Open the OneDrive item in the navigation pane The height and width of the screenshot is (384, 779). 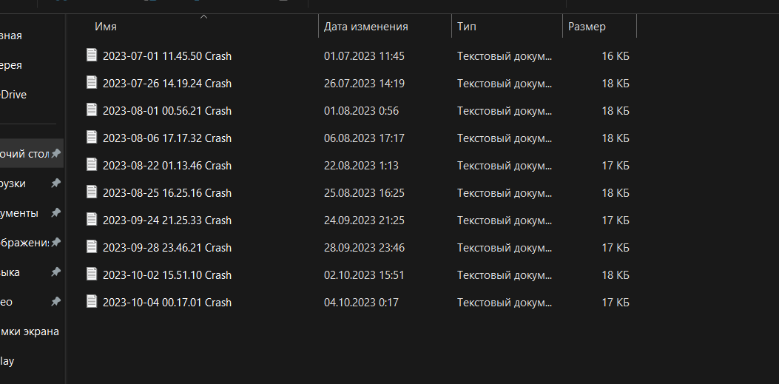(13, 95)
